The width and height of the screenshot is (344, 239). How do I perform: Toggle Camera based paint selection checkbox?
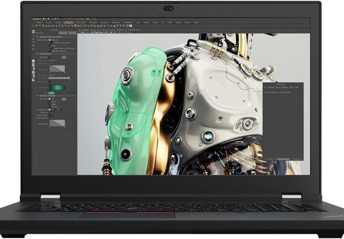(x=51, y=48)
